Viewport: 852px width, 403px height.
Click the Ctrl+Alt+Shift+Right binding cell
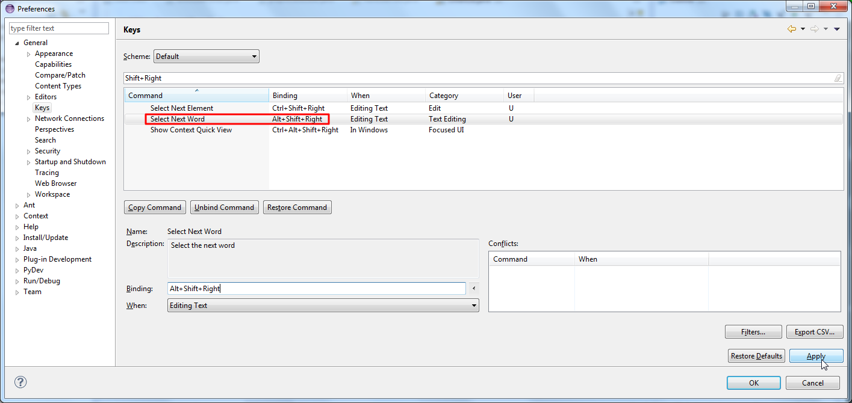[305, 130]
